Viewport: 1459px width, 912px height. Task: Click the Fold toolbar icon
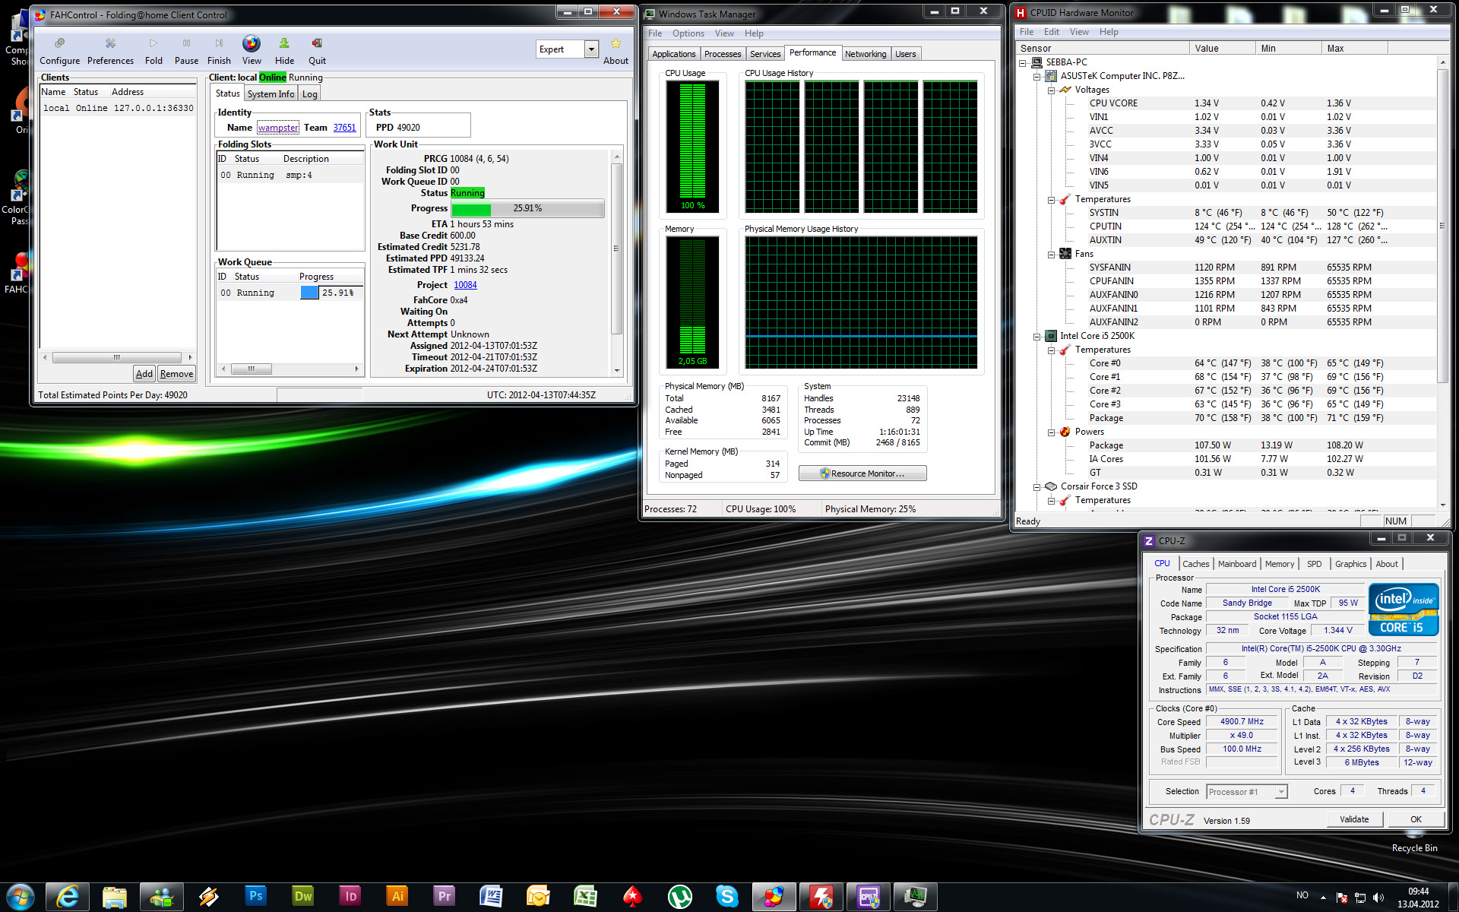[153, 51]
